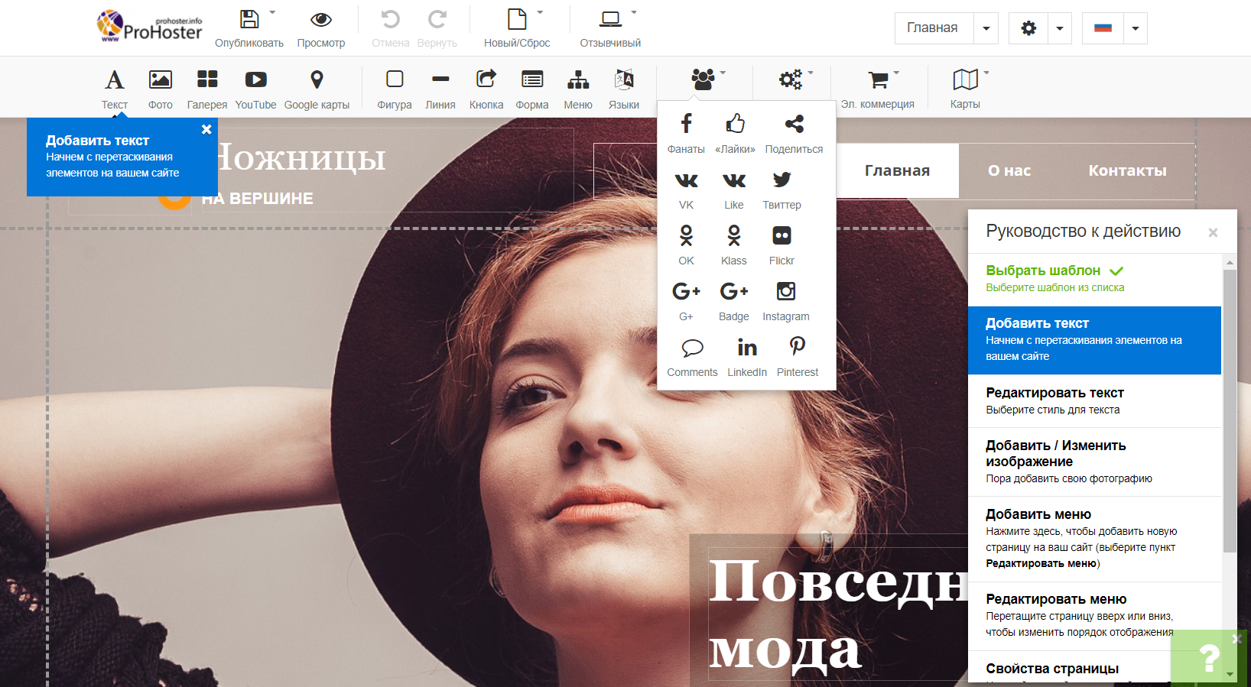Screen dimensions: 1251x687
Task: Close the Добавить текст tooltip
Action: [206, 130]
